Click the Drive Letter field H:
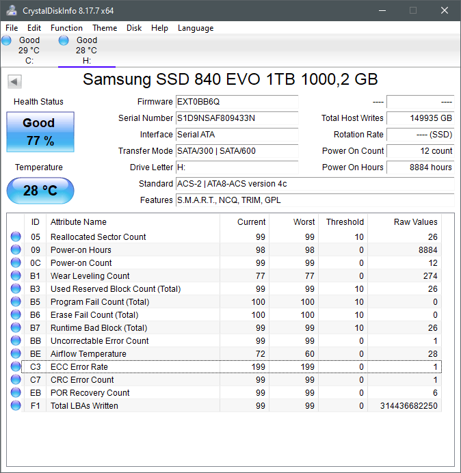Image resolution: width=461 pixels, height=473 pixels. 237,167
